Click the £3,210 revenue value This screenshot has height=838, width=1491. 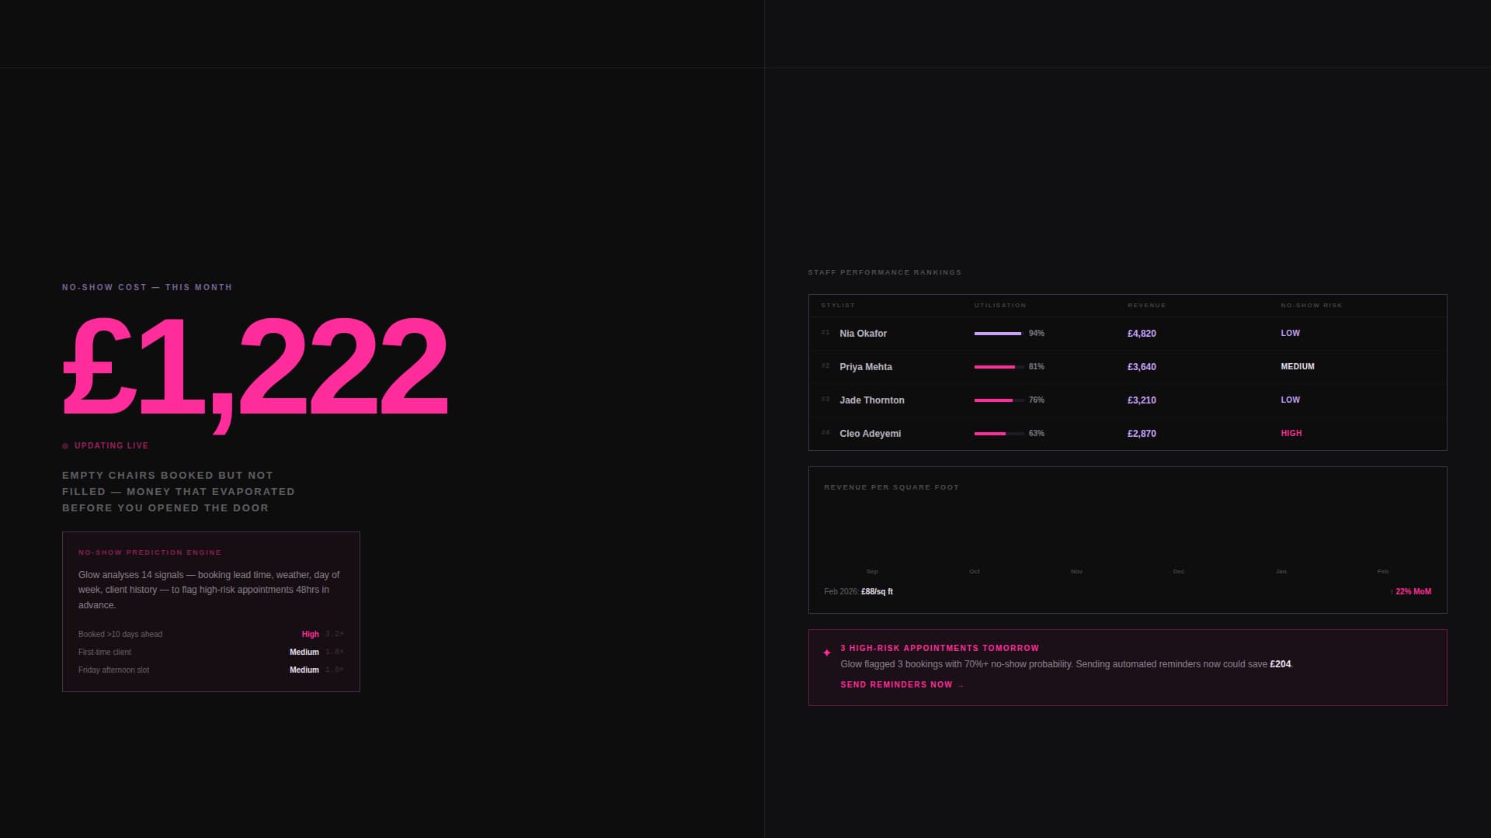pos(1142,400)
